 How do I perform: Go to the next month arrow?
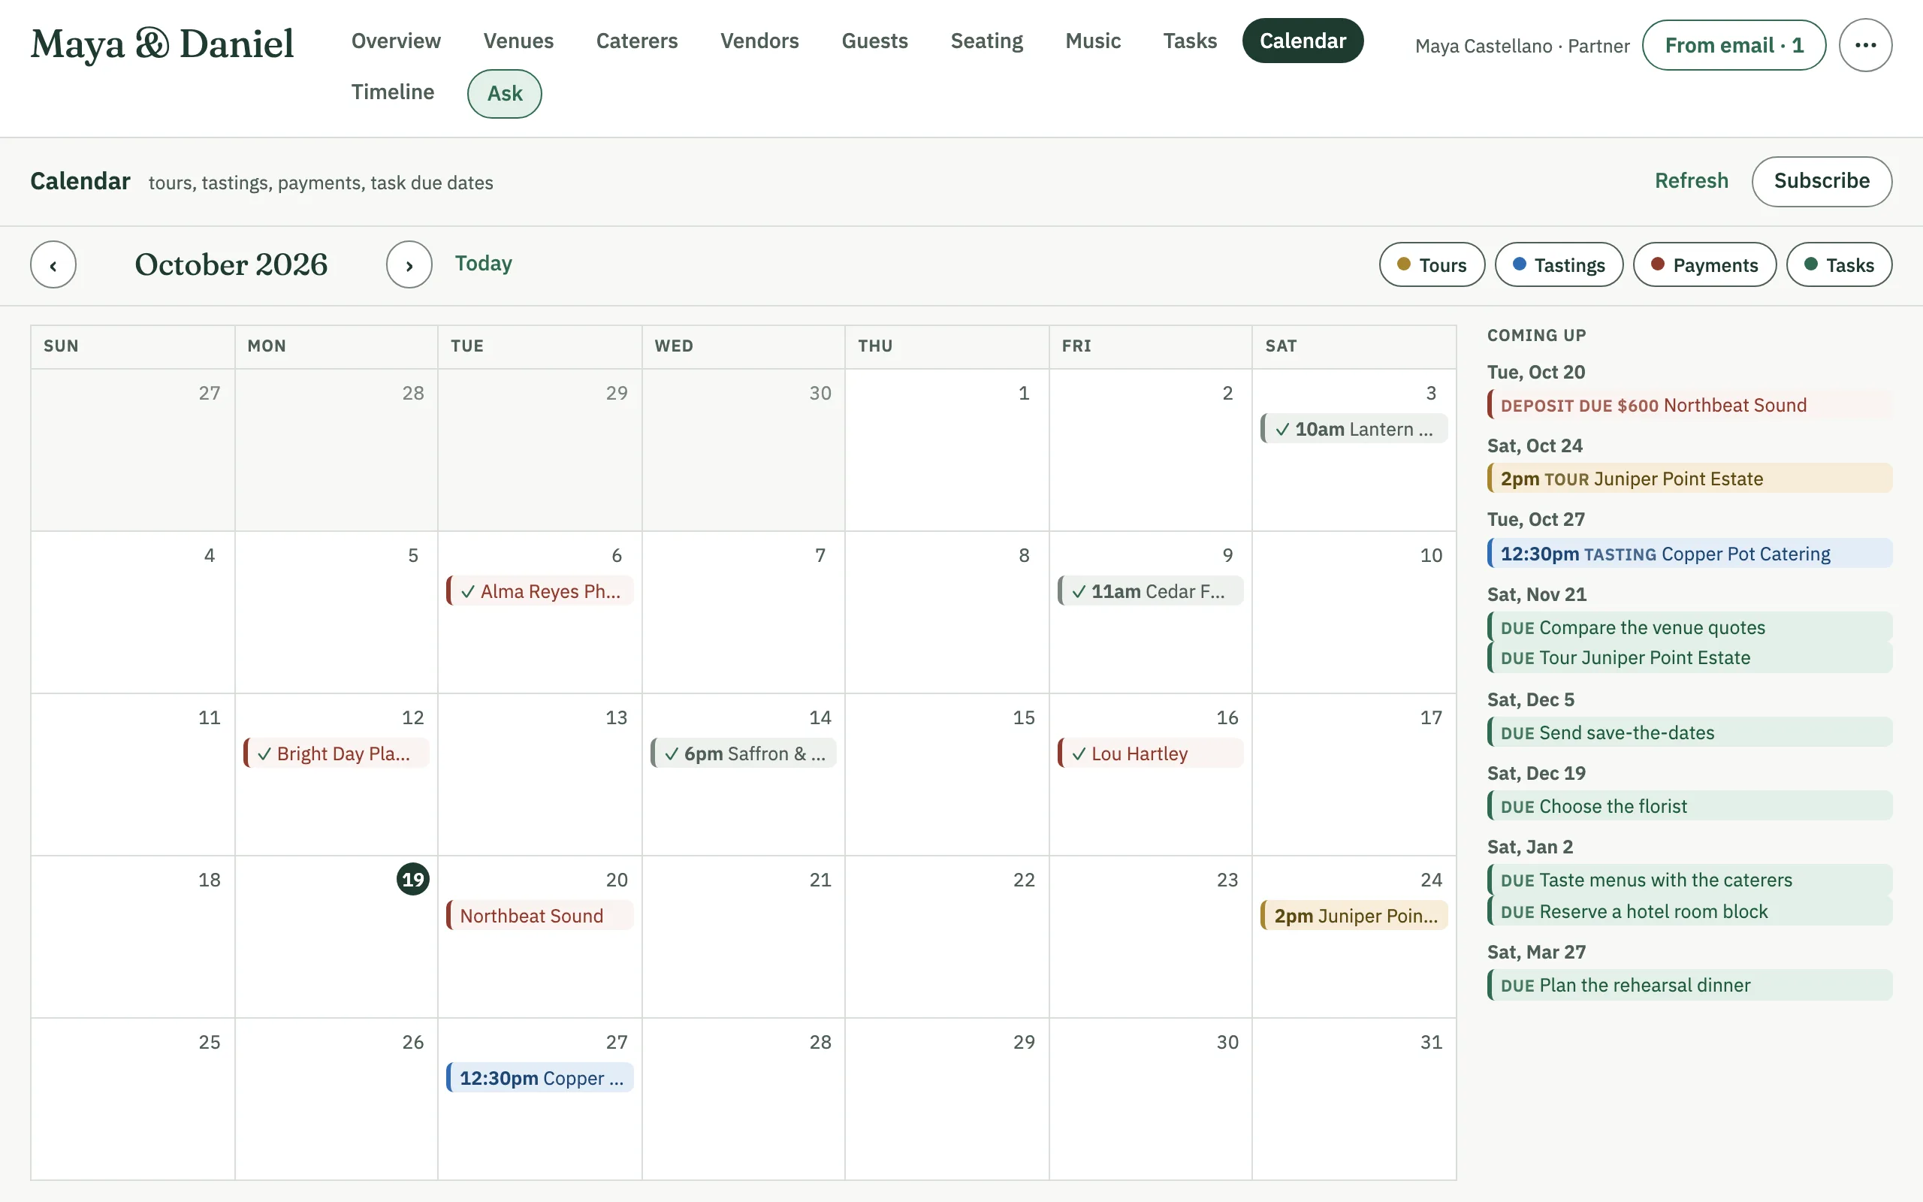pyautogui.click(x=409, y=264)
